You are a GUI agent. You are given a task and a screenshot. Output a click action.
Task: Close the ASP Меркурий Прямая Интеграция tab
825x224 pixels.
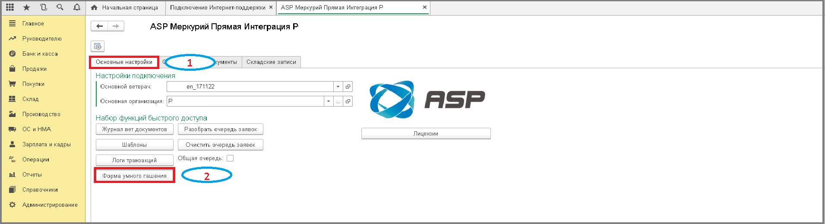[425, 7]
